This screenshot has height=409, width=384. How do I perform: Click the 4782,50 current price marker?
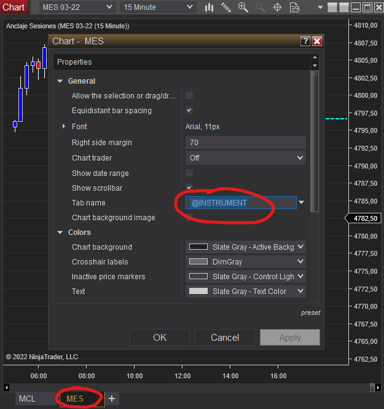point(364,218)
